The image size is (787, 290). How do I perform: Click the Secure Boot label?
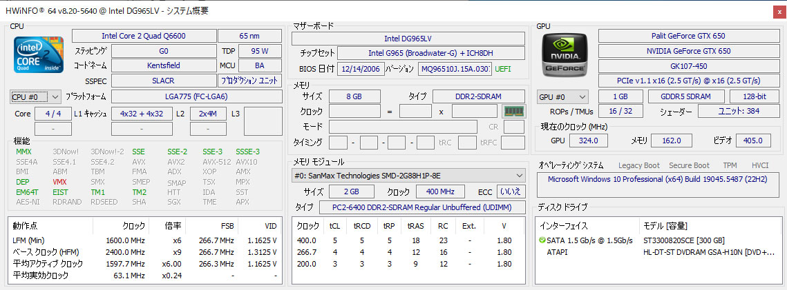tap(689, 165)
